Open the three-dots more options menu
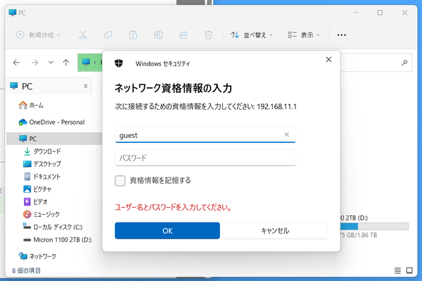Screen dimensions: 422x281 342,35
